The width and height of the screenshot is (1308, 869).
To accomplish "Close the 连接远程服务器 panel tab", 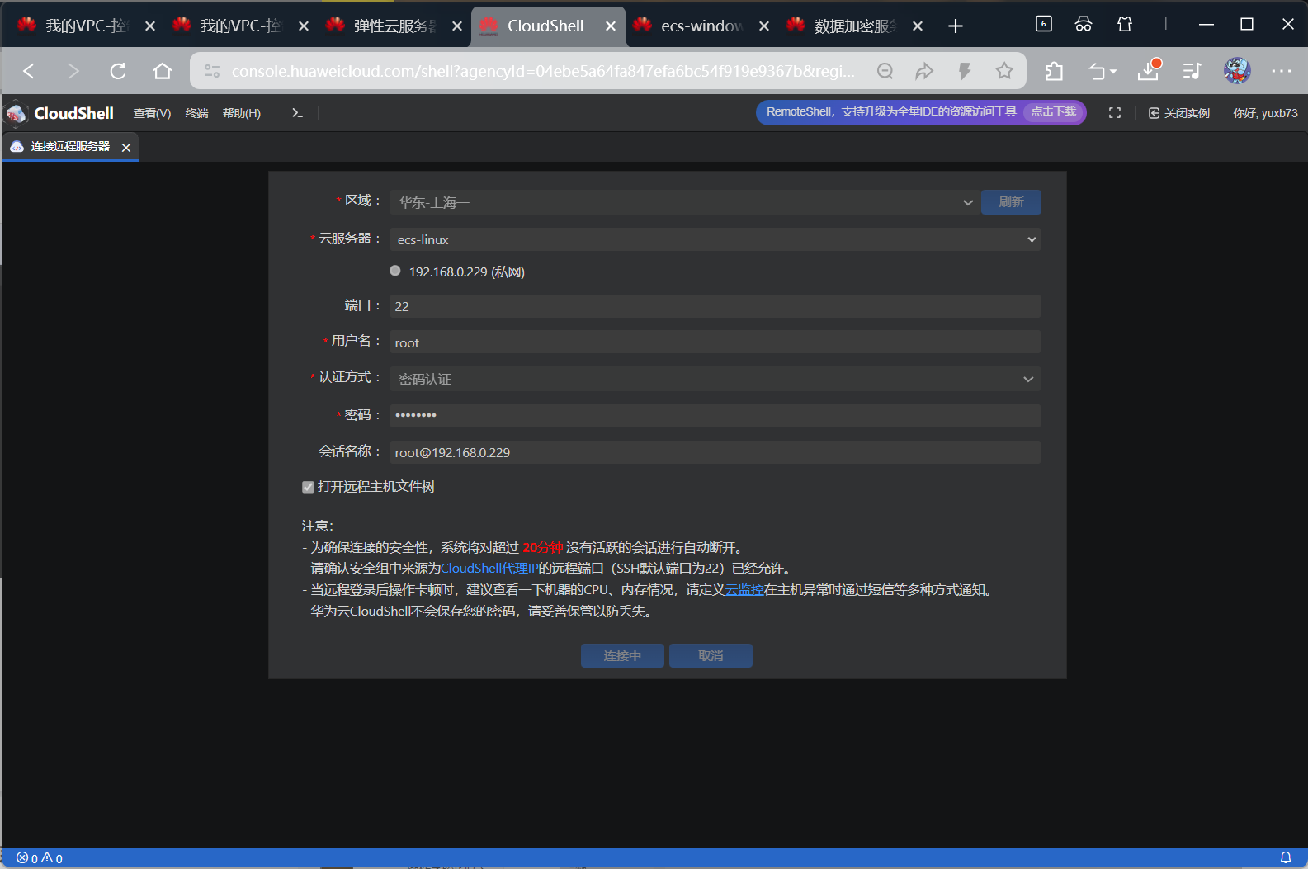I will click(126, 147).
